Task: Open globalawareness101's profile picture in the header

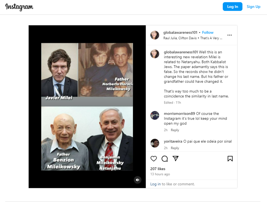Action: coord(155,35)
